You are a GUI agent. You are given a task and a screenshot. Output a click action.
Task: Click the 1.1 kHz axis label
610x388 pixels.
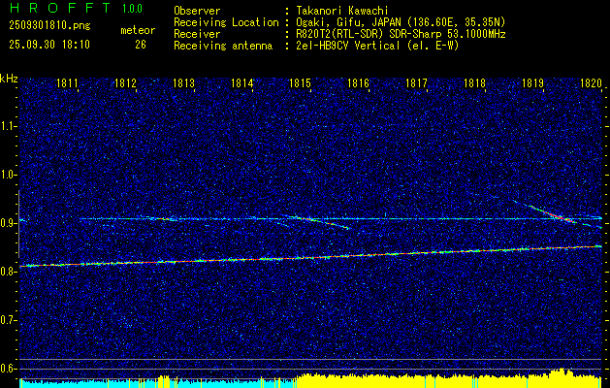pos(9,126)
